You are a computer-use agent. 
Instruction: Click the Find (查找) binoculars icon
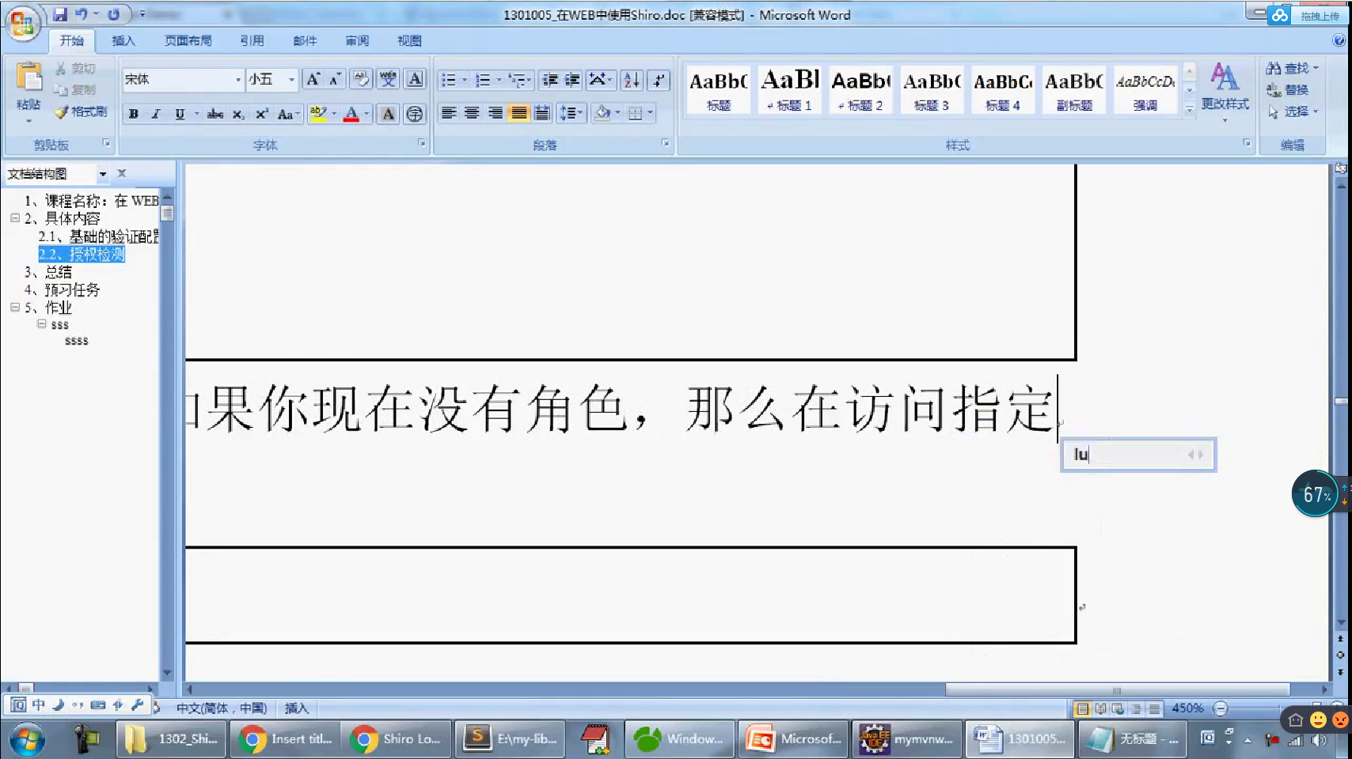[1274, 69]
